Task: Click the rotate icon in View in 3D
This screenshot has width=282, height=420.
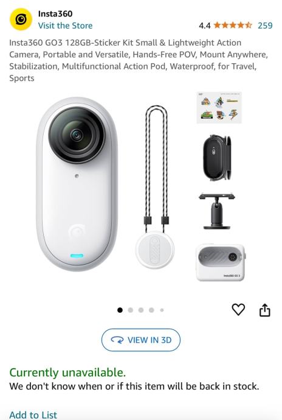Action: (117, 340)
